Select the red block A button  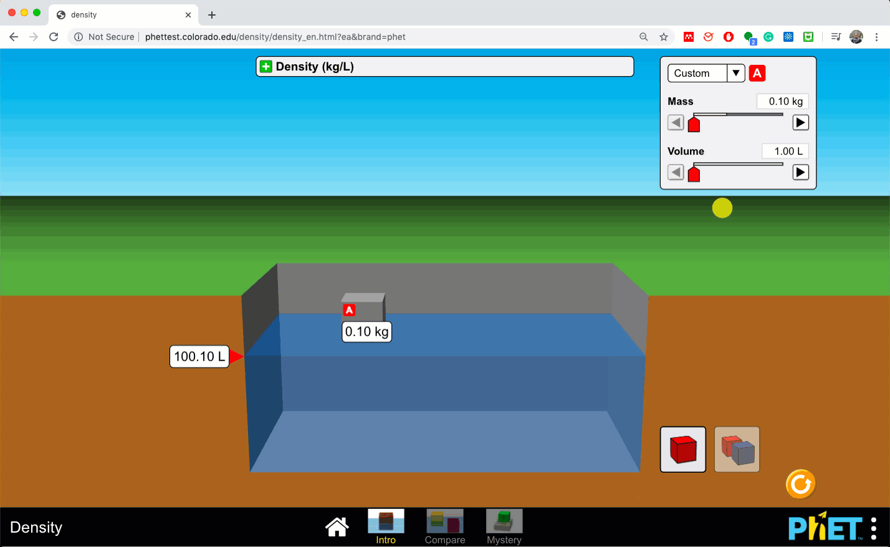(x=757, y=73)
